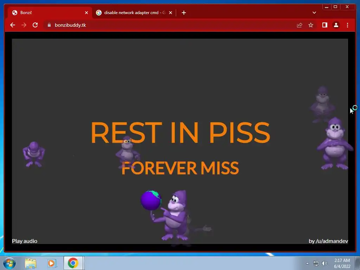Screen dimensions: 360x270
Task: Switch to the Bonzi! tab
Action: point(50,13)
